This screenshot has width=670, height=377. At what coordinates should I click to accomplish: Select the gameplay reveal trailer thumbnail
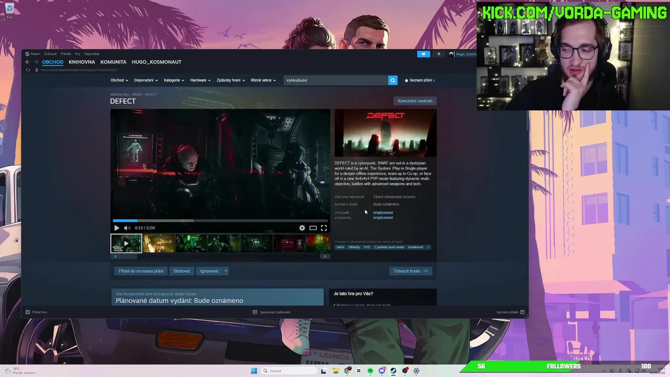coord(126,243)
